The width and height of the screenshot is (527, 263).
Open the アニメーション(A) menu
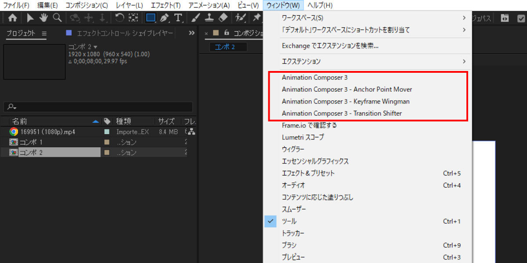[209, 5]
